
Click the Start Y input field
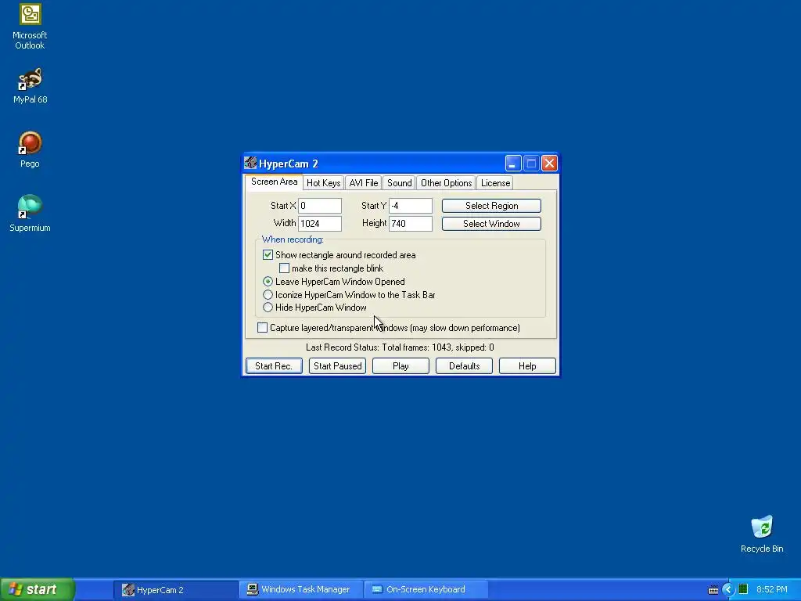pos(410,206)
